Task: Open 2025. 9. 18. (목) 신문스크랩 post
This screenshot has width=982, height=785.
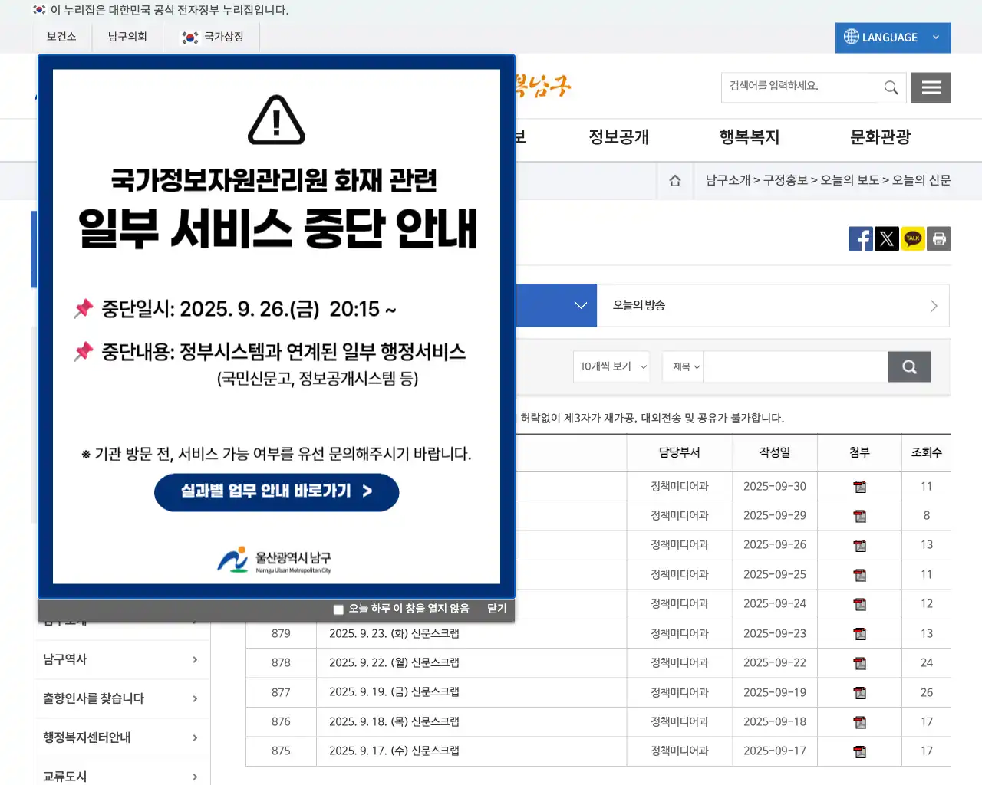Action: point(394,721)
